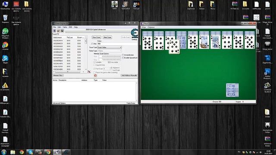Click the Undo Scan button
This screenshot has height=155, width=276.
125,37
